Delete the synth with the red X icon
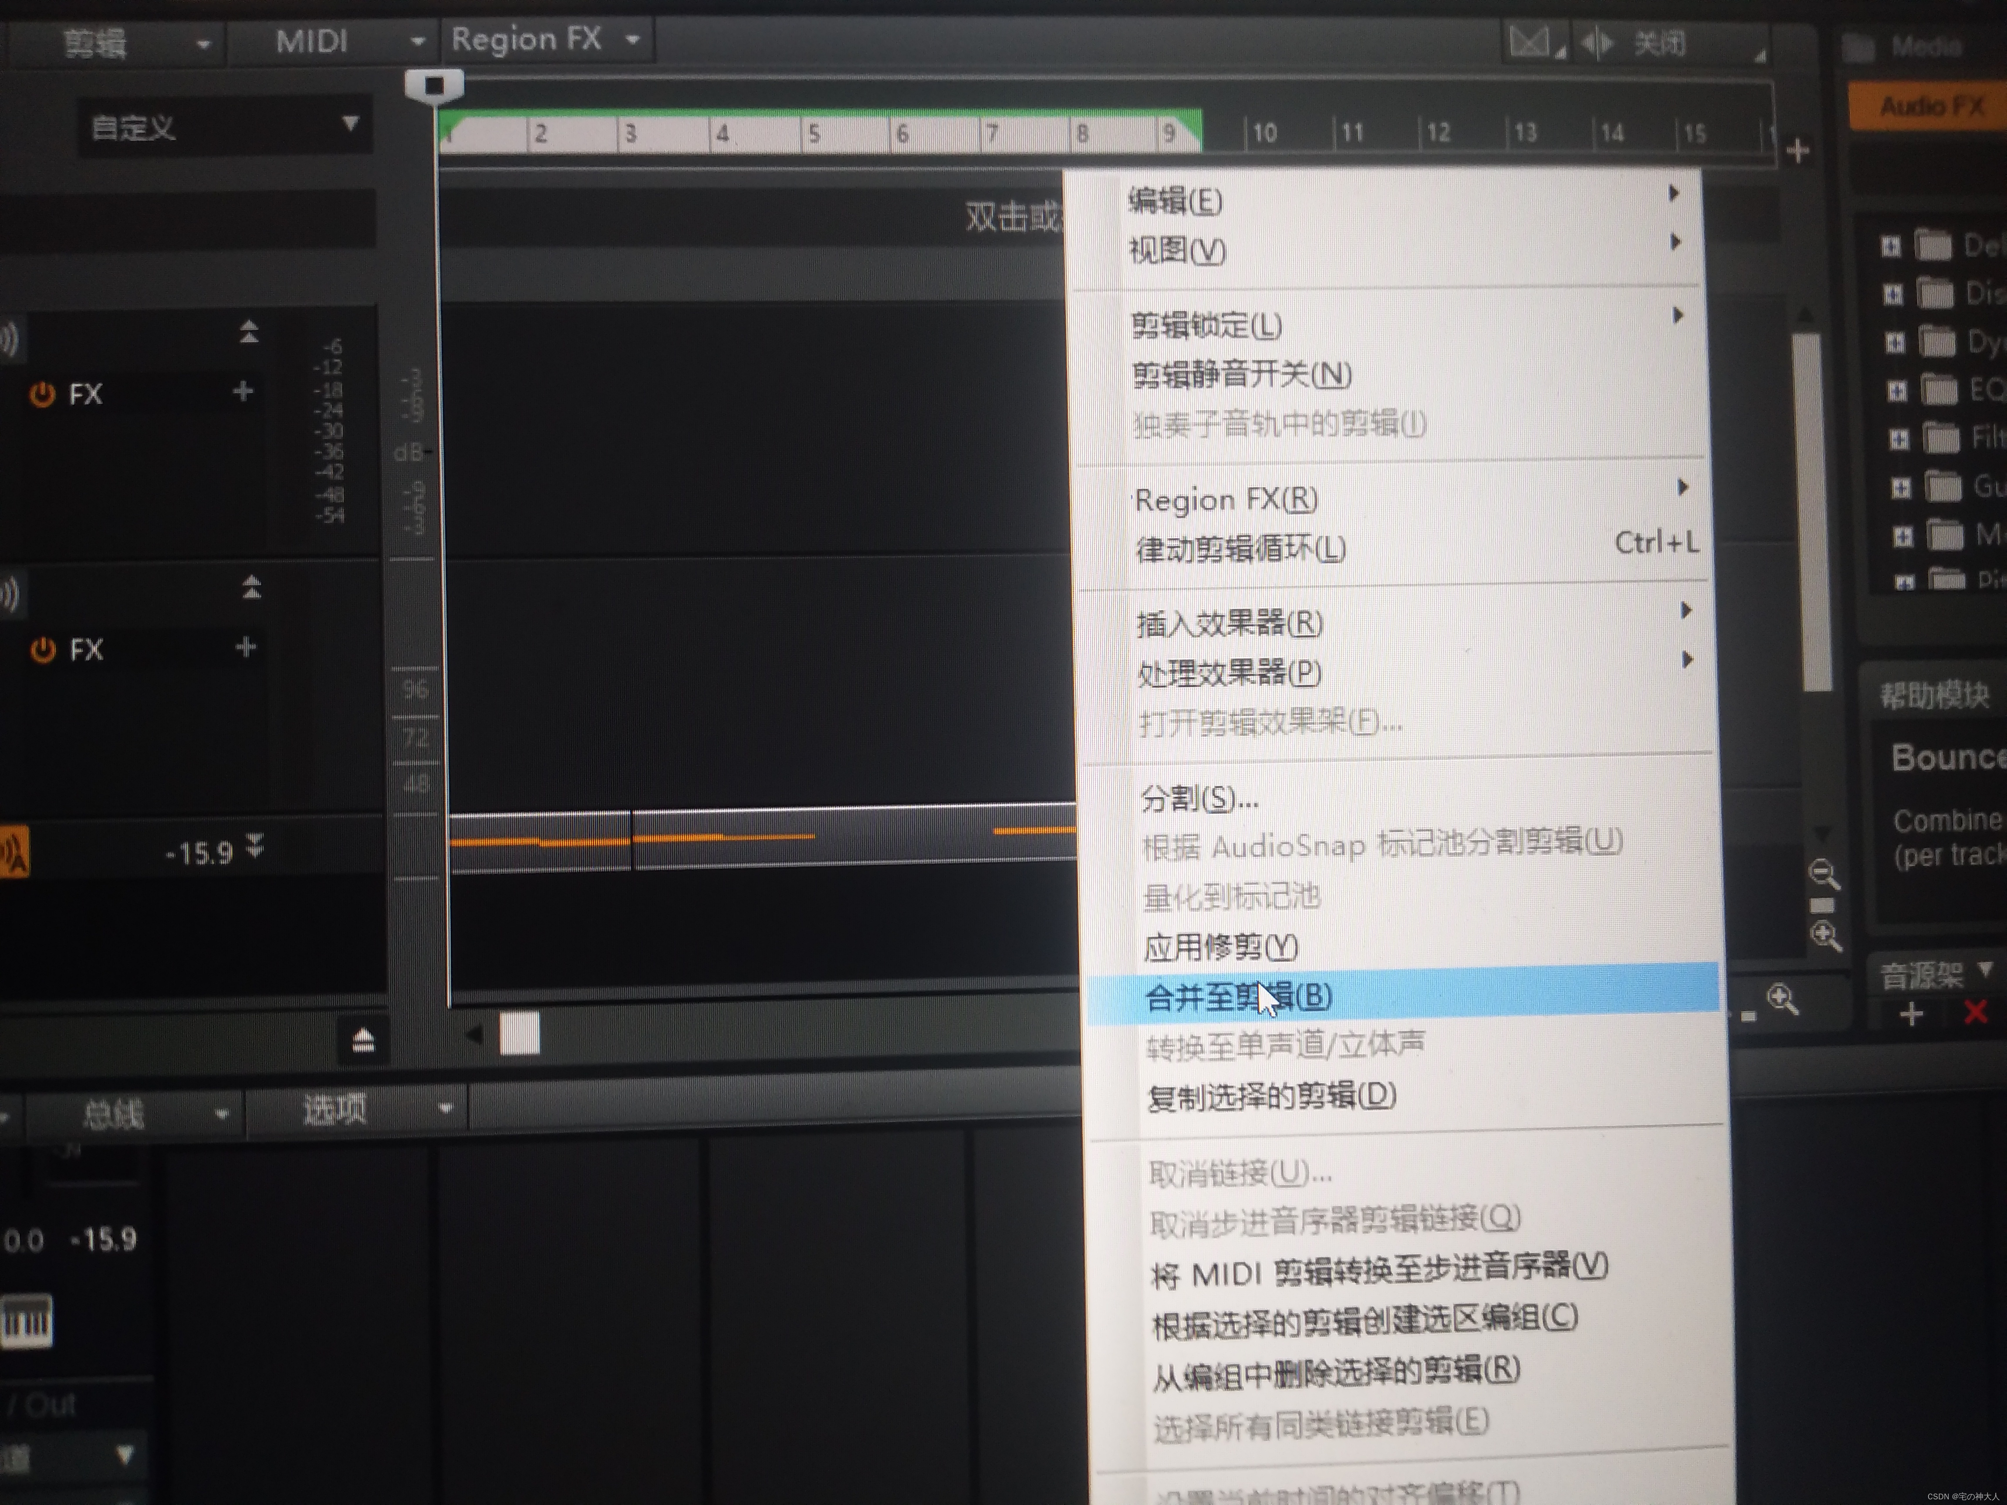 click(1975, 1012)
